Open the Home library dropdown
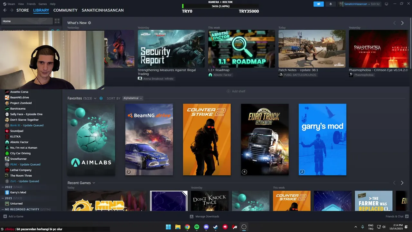The width and height of the screenshot is (412, 232). 26,21
